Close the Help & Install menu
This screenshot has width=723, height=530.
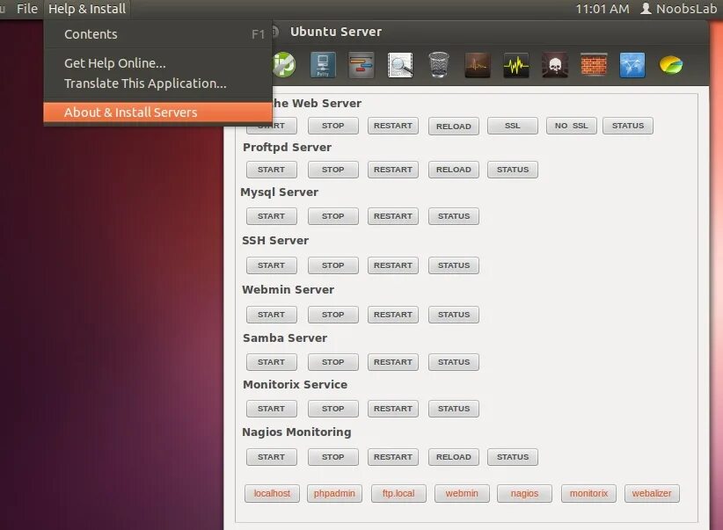(87, 9)
